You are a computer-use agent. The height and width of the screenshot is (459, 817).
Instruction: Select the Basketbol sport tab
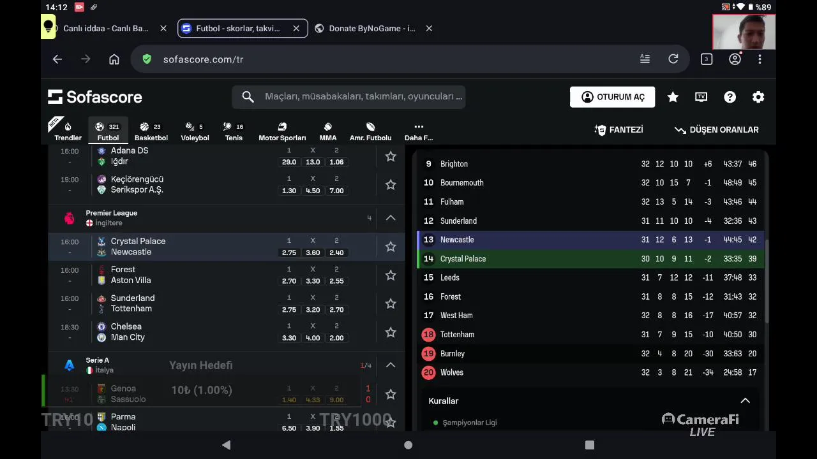[x=151, y=131]
